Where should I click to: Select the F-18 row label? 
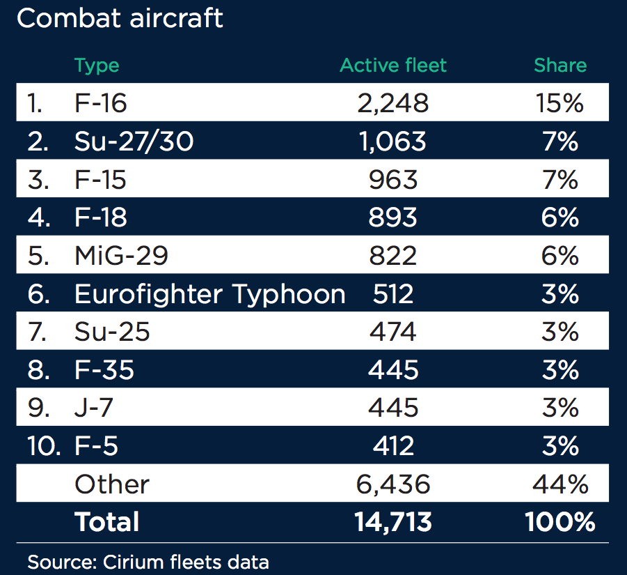pyautogui.click(x=101, y=218)
